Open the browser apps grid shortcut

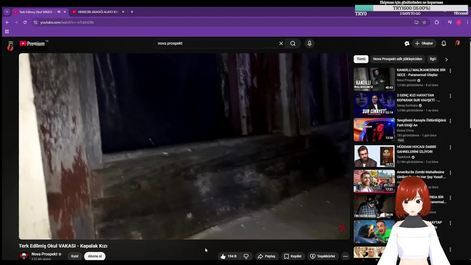(7, 32)
